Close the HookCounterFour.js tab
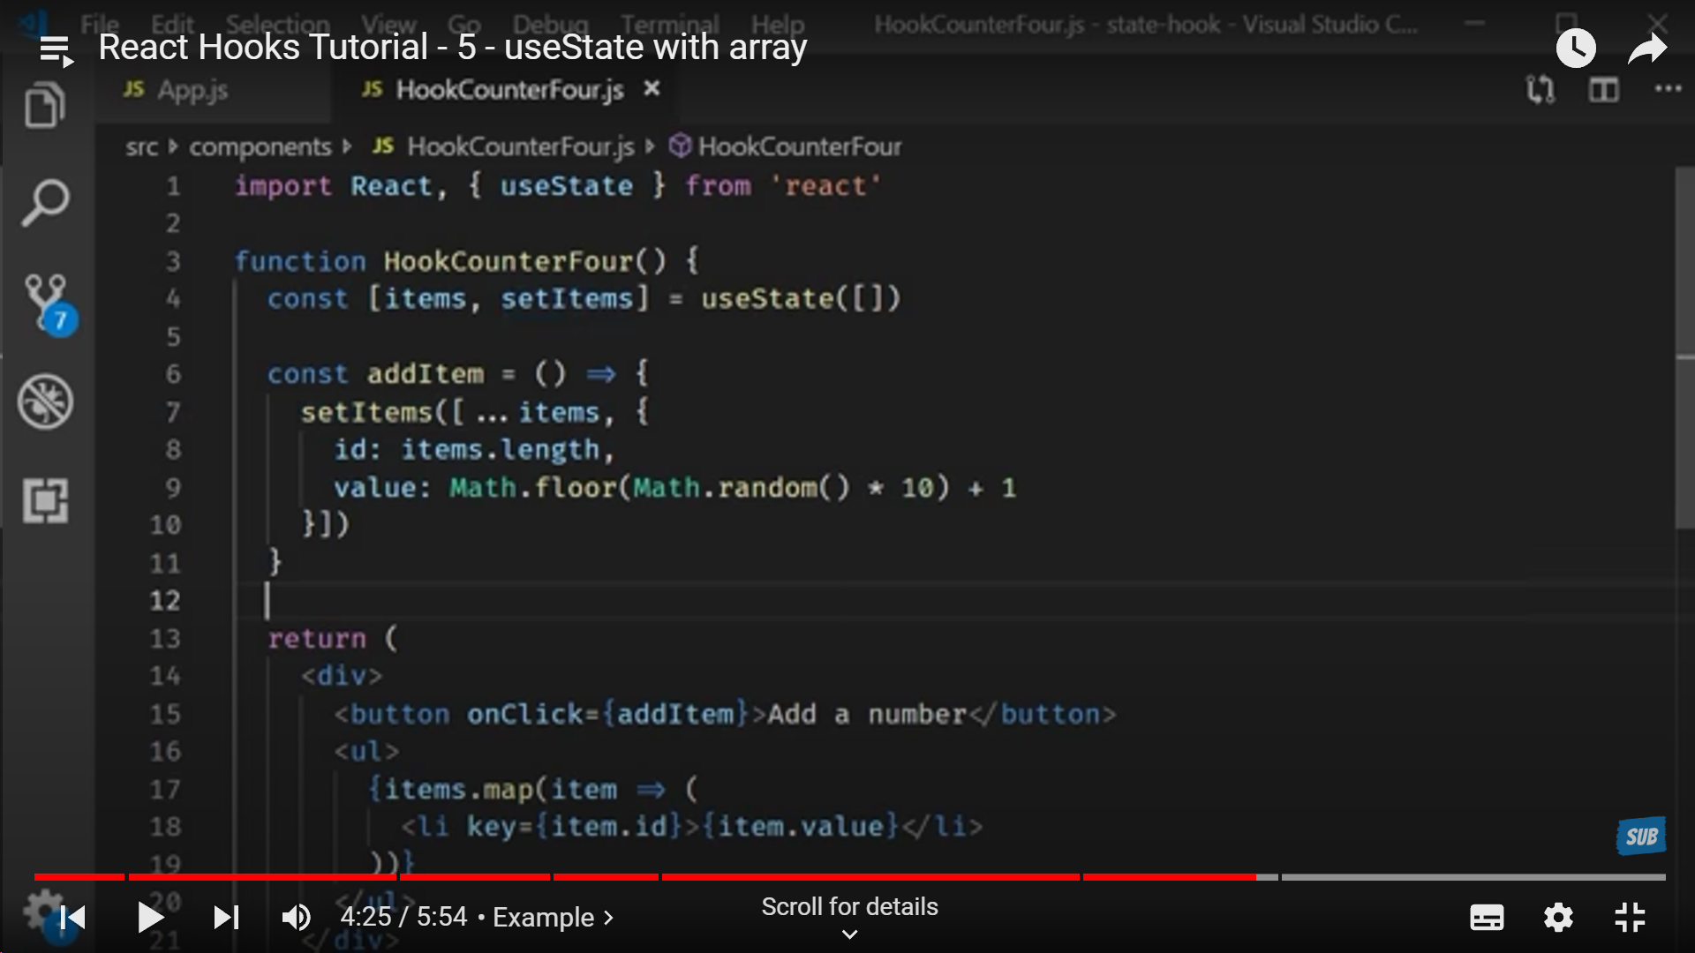This screenshot has width=1695, height=953. click(x=652, y=89)
